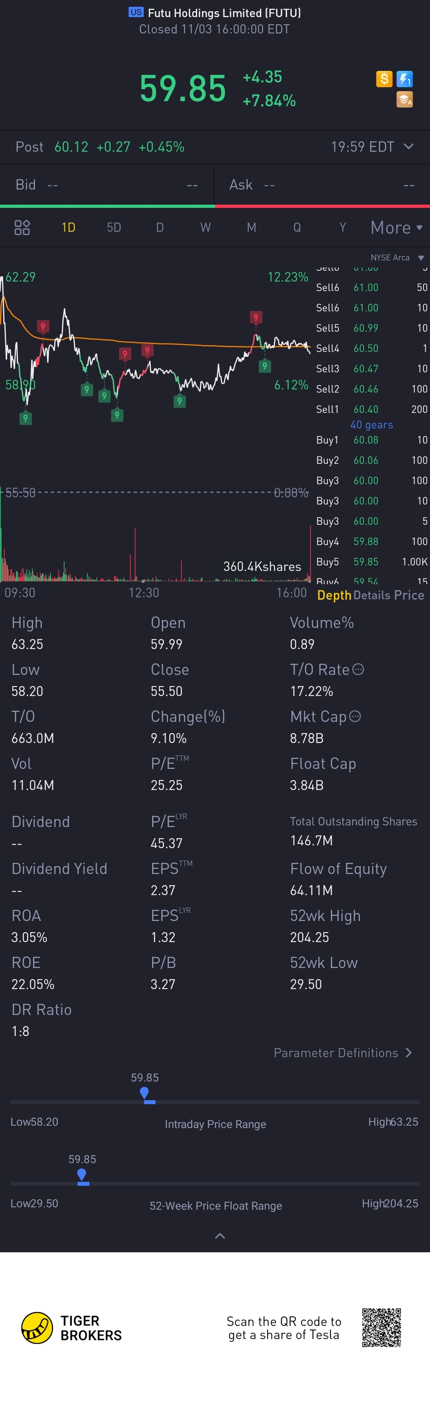Switch to the Price tab
The width and height of the screenshot is (430, 1404).
[409, 595]
